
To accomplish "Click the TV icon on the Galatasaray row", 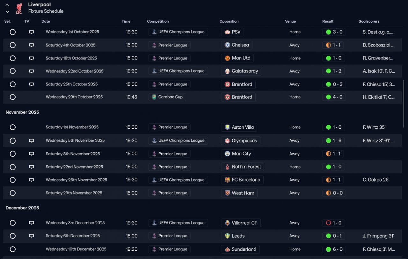I will 32,71.
